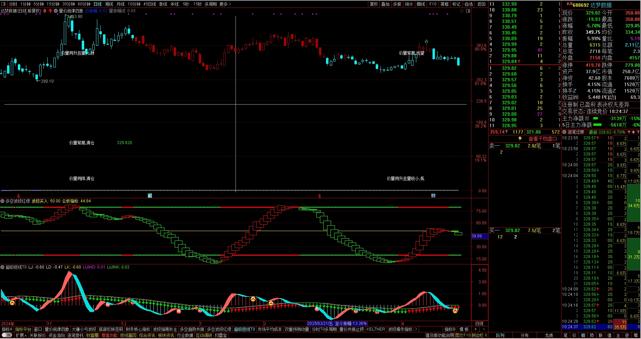The height and width of the screenshot is (339, 641).
Task: Select the 联 view icon in bottom-right strip
Action: click(x=601, y=335)
